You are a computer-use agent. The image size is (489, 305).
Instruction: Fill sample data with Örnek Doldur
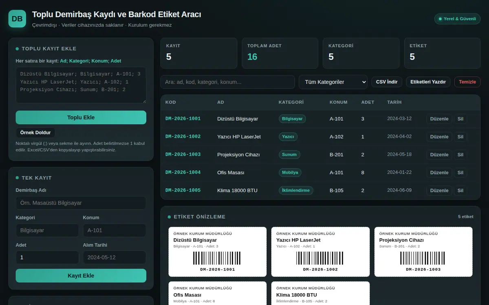35,133
